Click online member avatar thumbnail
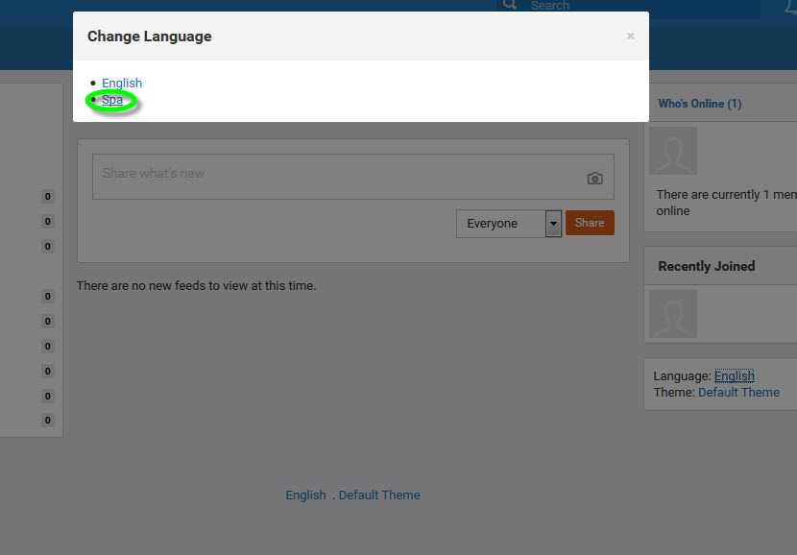The width and height of the screenshot is (797, 555). tap(673, 151)
